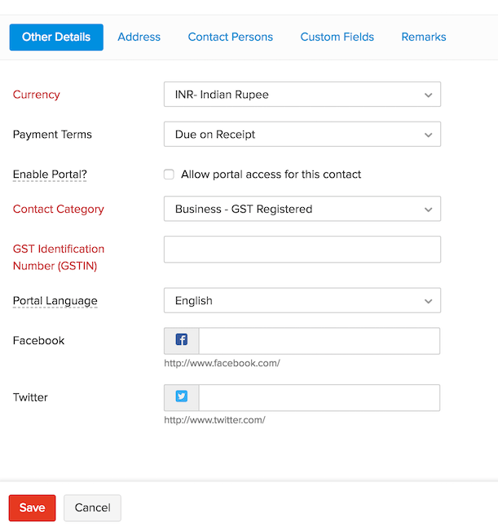The width and height of the screenshot is (498, 531).
Task: Click the Cancel button
Action: [92, 507]
